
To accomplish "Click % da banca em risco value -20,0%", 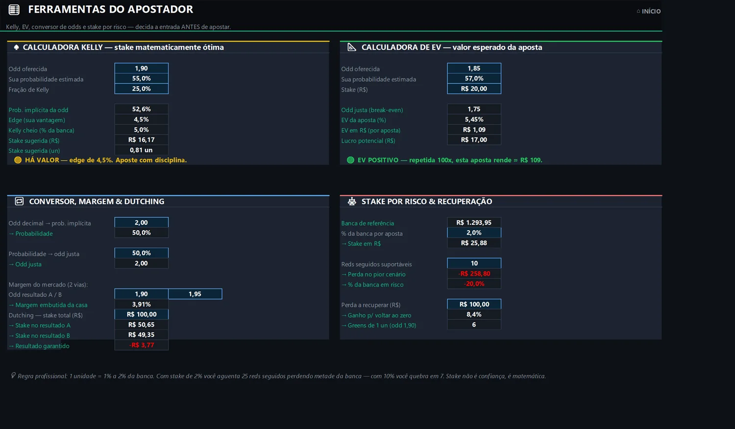I will [x=474, y=284].
